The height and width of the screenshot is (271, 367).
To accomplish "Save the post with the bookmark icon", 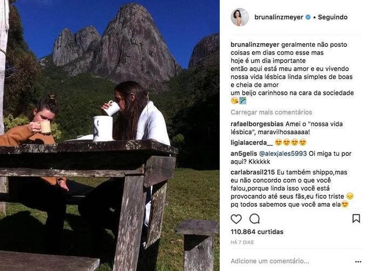I will click(x=356, y=218).
